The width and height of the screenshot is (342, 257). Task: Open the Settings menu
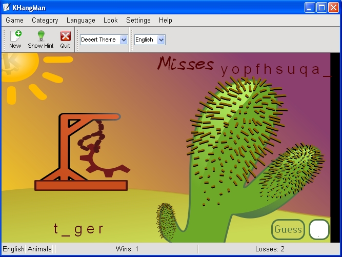pyautogui.click(x=138, y=21)
